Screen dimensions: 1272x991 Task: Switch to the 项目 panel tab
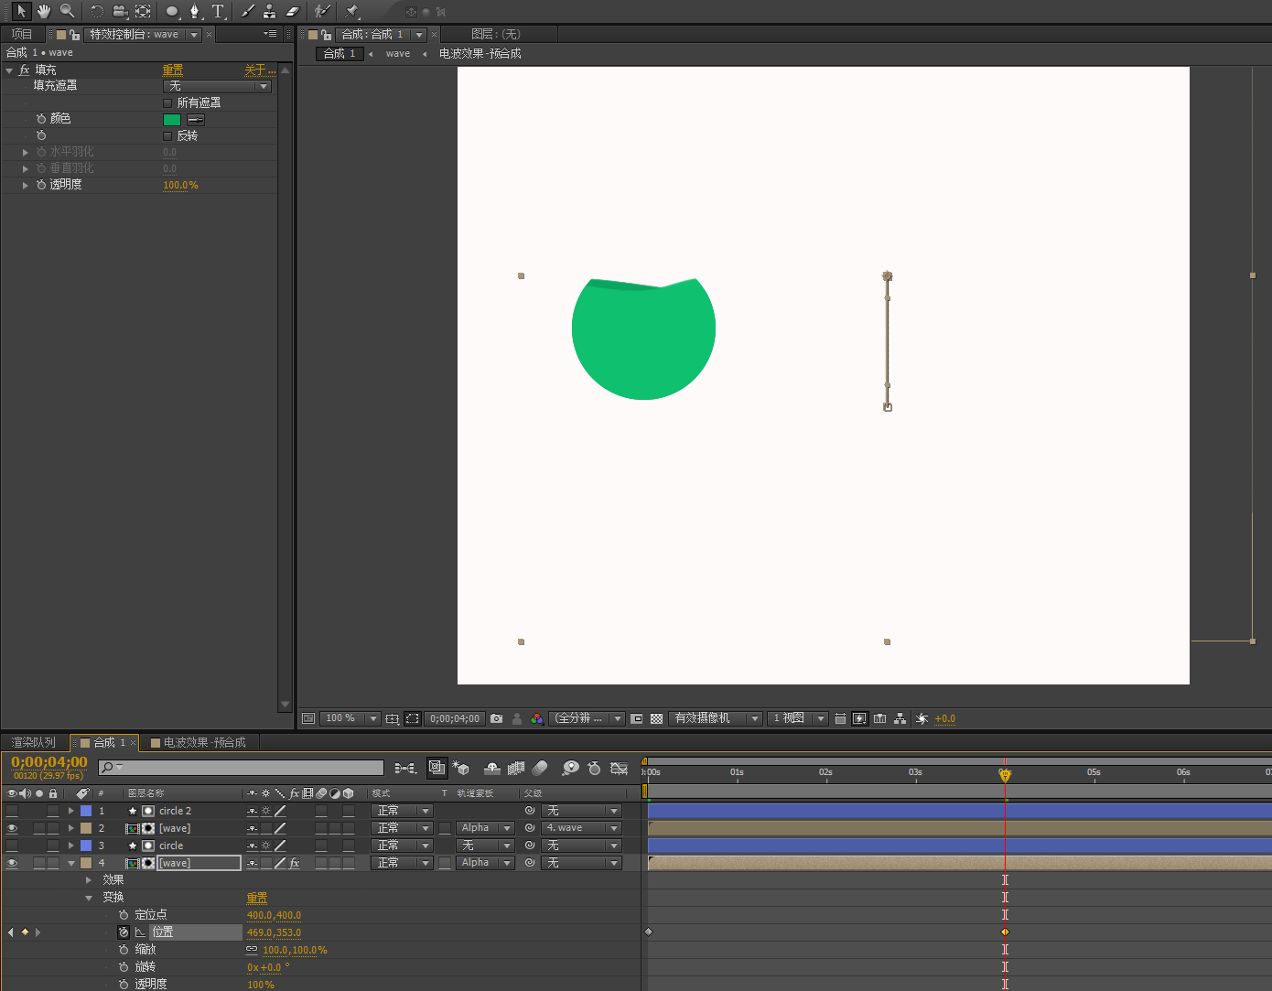[x=22, y=34]
